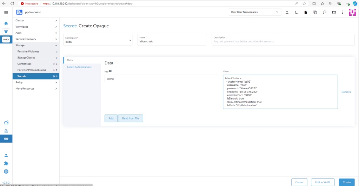Click the Import YAML upload icon
Screen dimensions: 359x186
point(287,12)
